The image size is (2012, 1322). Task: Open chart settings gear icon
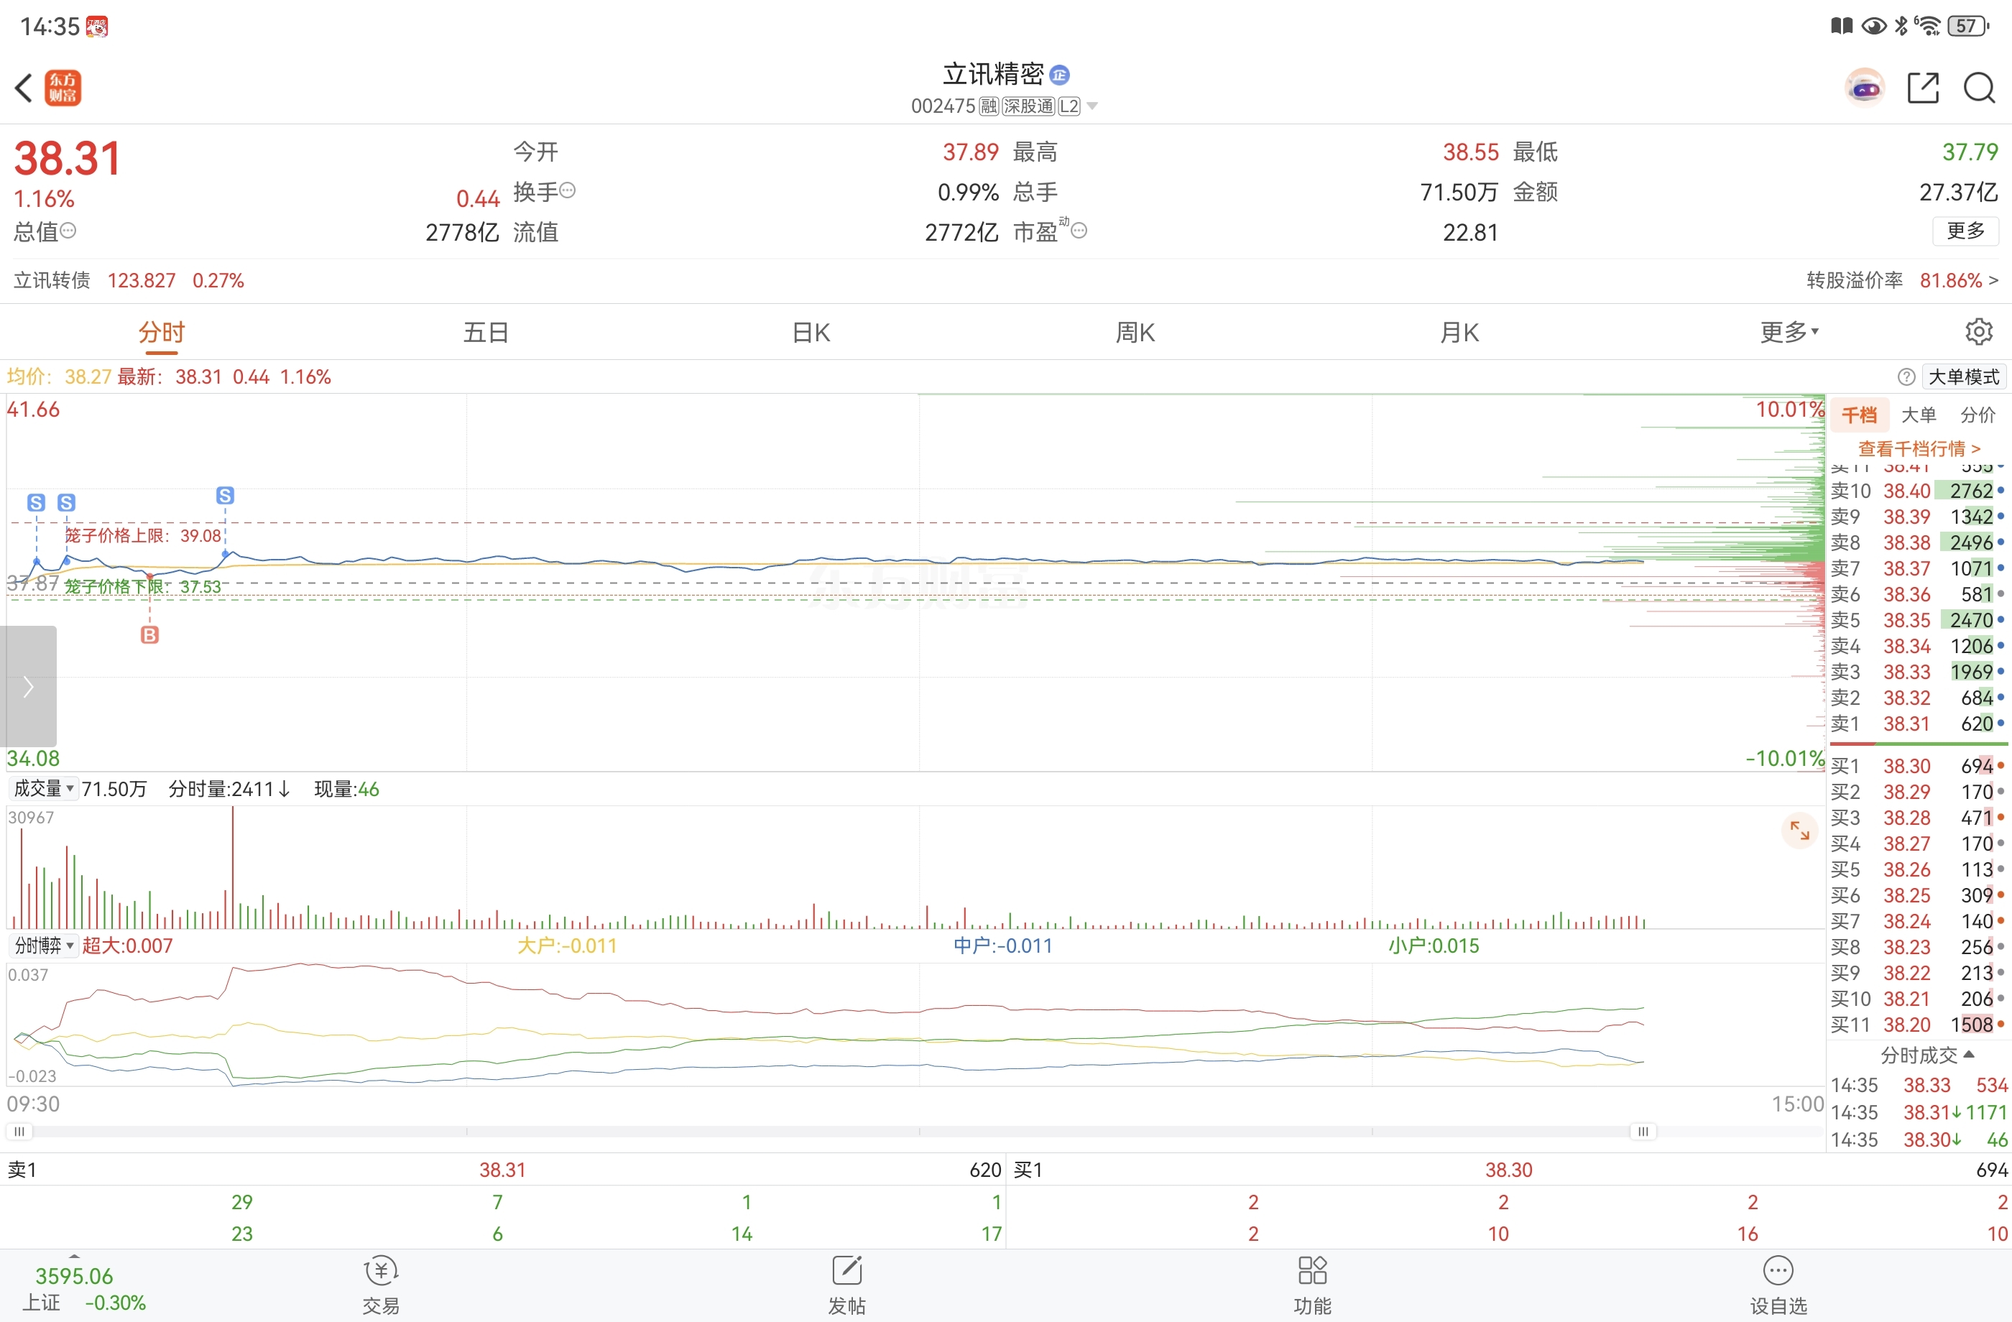coord(1978,331)
